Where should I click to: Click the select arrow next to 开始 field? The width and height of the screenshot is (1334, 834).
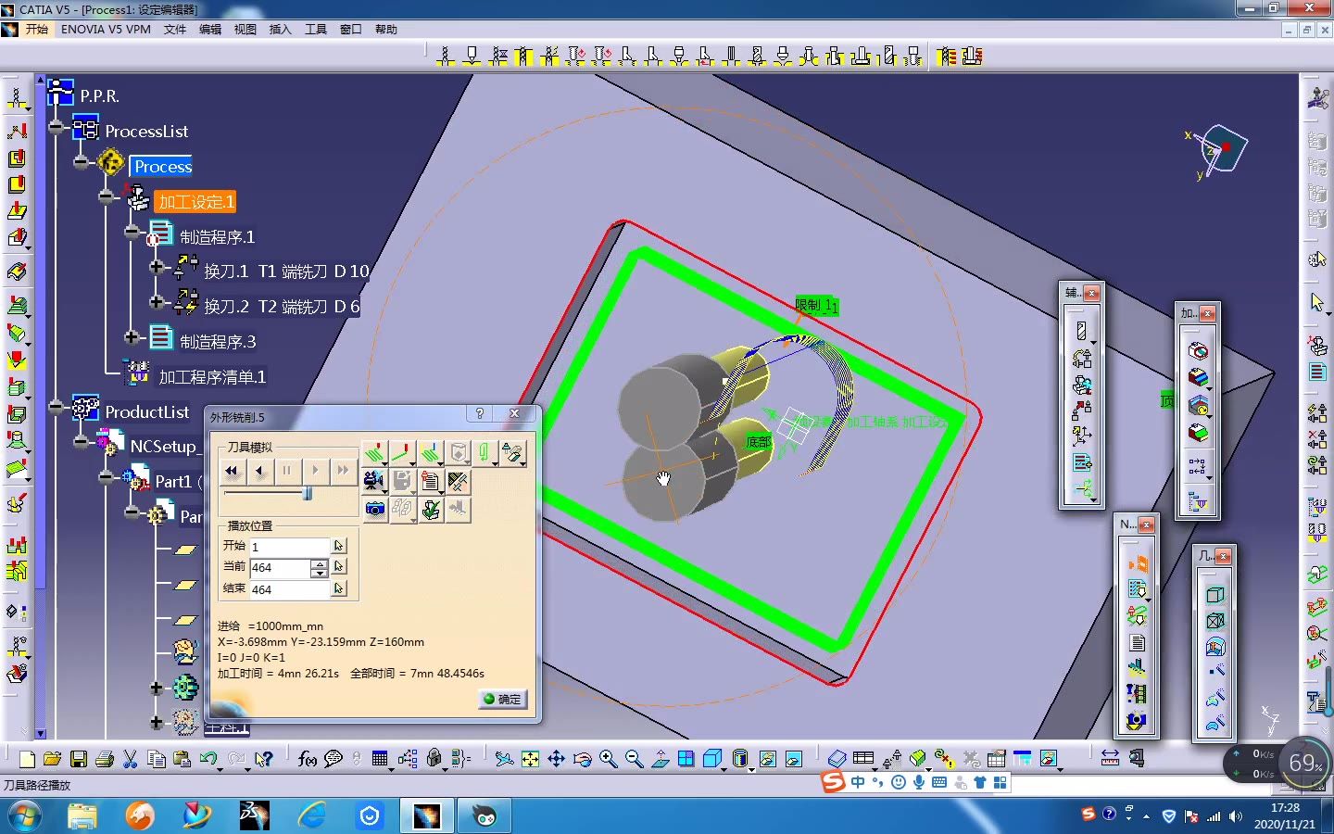point(339,546)
